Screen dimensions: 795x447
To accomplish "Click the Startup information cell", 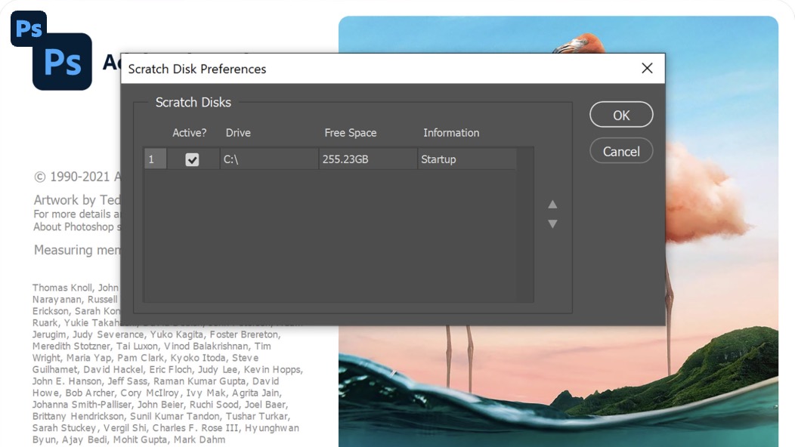I will click(467, 159).
